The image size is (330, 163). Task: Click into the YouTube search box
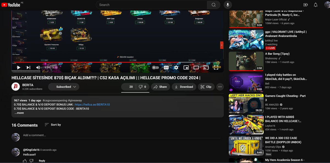coord(152,5)
